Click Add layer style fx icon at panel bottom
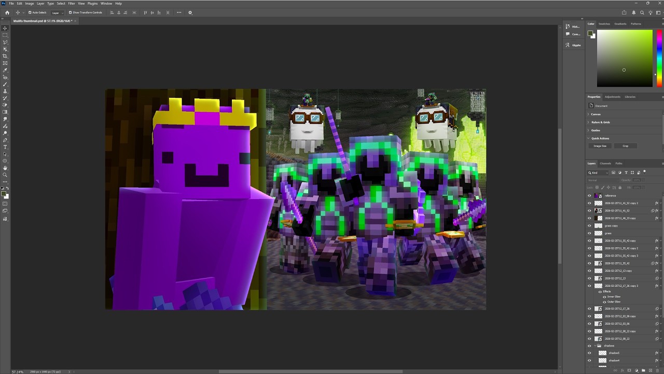This screenshot has width=664, height=374. [x=622, y=370]
